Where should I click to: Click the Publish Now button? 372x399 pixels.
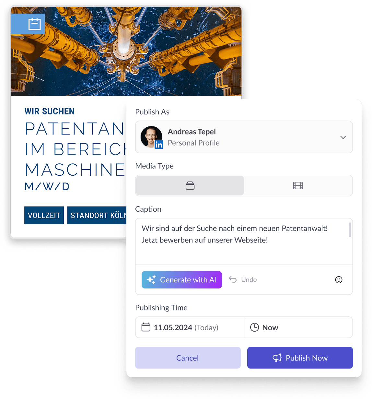tap(300, 358)
